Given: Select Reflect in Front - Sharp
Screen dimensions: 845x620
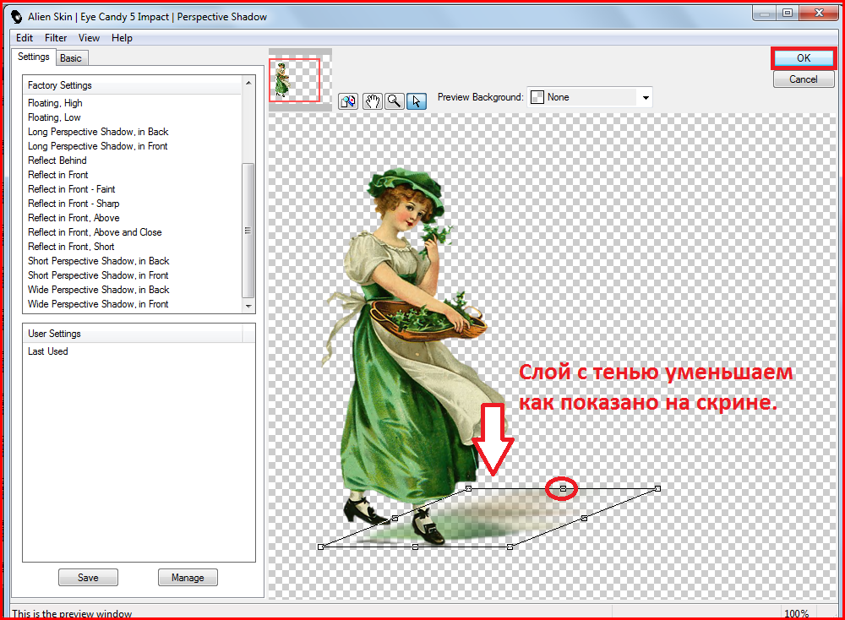Looking at the screenshot, I should 74,204.
